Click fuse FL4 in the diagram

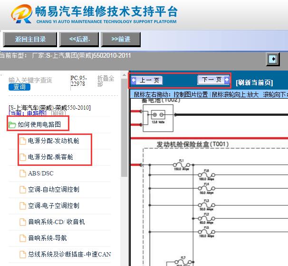206,188
